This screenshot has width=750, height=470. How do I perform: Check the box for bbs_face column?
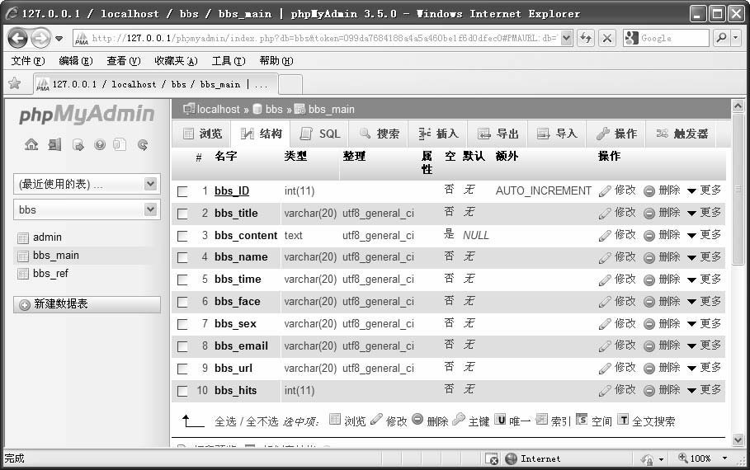pyautogui.click(x=182, y=302)
